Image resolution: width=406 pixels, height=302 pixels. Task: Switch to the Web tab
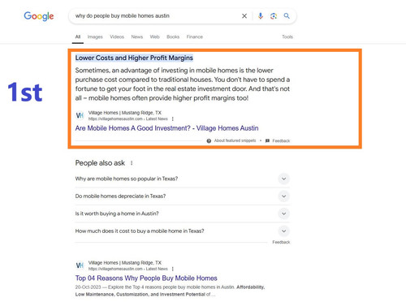click(x=155, y=37)
